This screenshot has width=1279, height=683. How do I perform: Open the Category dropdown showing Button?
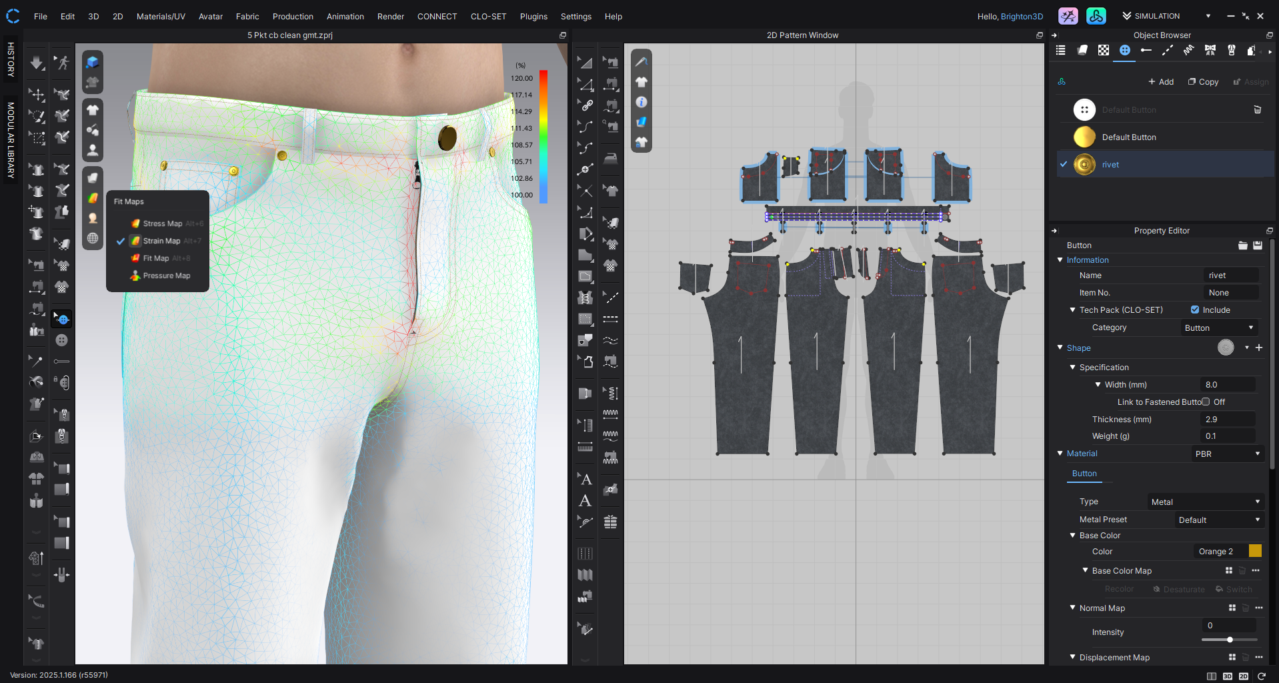(x=1219, y=327)
